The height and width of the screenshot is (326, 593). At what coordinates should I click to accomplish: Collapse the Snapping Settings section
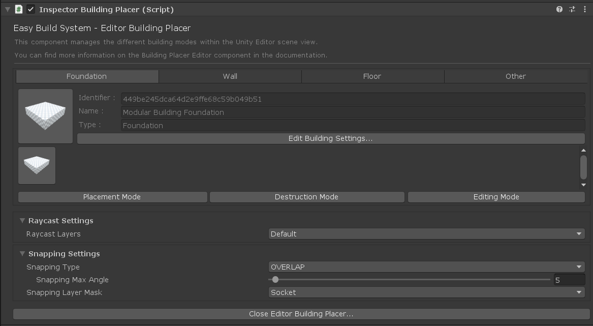pos(22,254)
